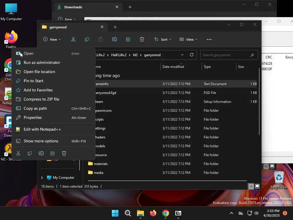293x220 pixels.
Task: Choose Open file location
Action: coord(53,72)
